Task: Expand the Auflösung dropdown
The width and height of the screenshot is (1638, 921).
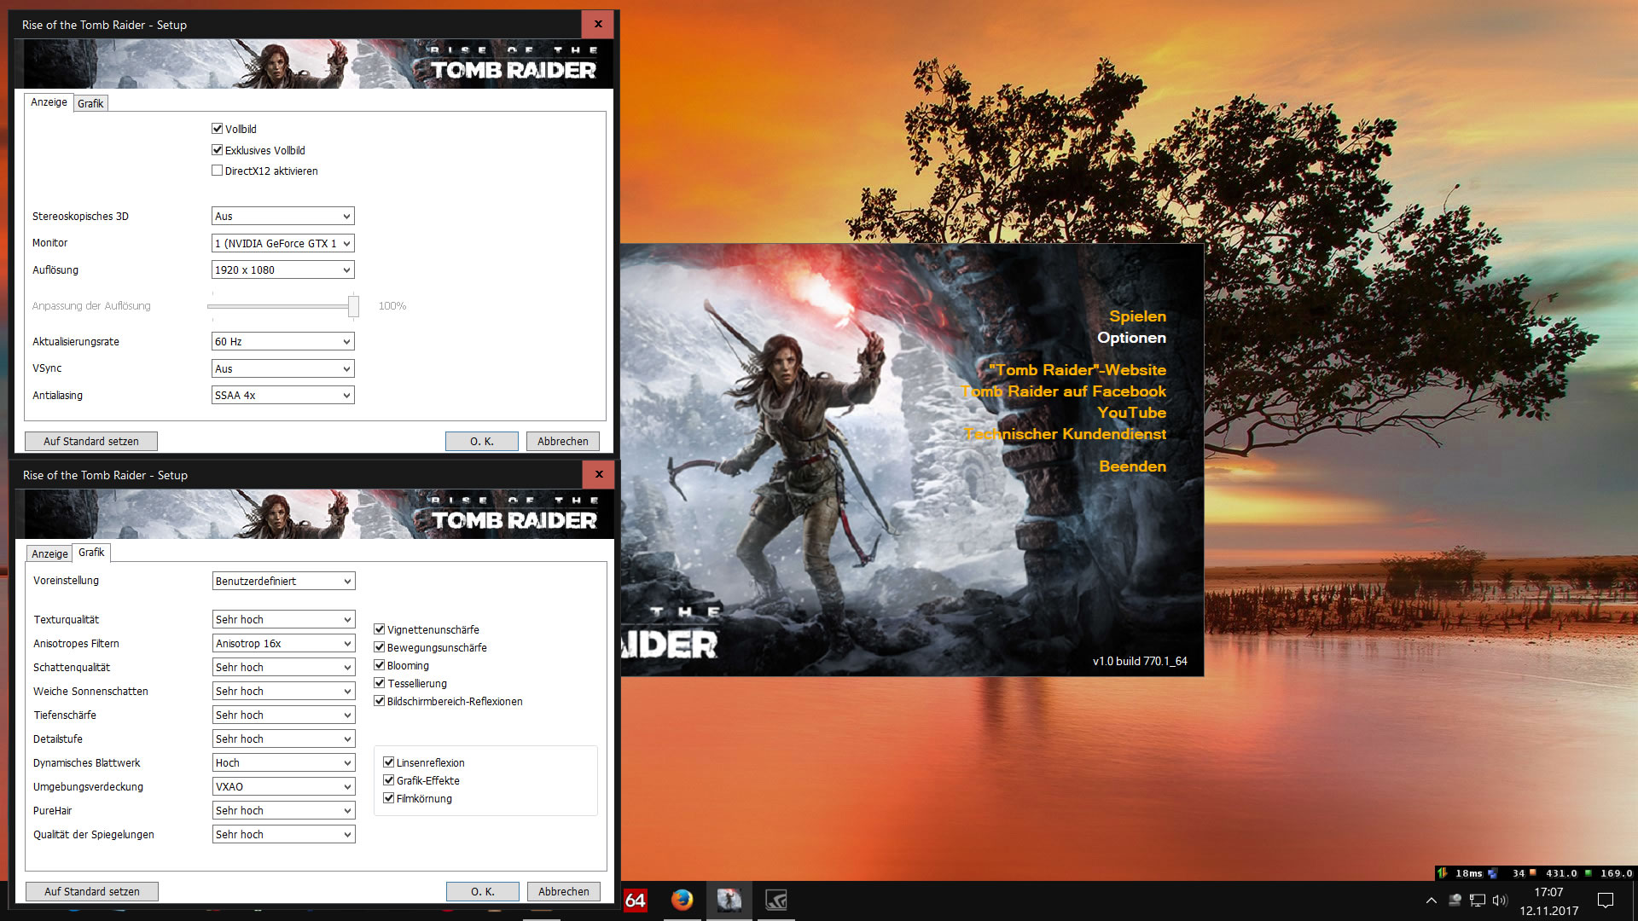Action: click(x=282, y=270)
